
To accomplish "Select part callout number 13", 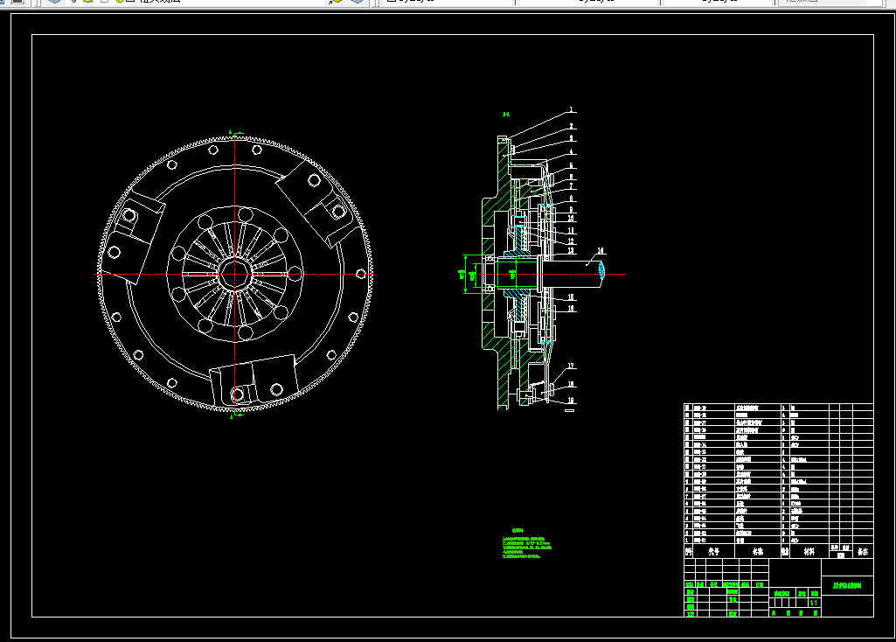I will pos(570,250).
